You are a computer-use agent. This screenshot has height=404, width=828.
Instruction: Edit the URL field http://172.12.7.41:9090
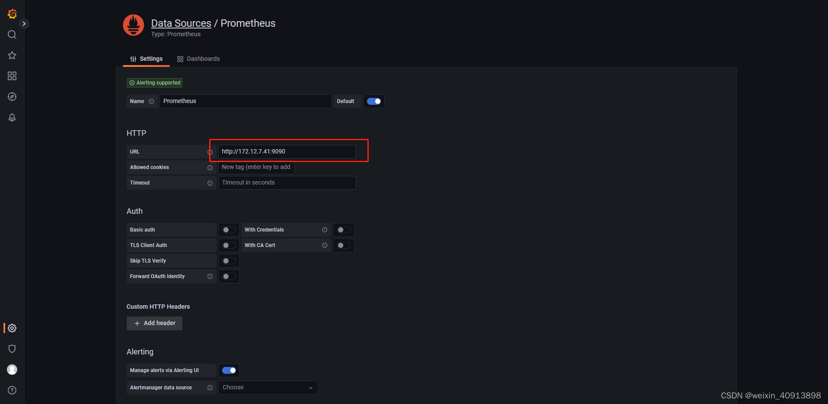tap(287, 151)
